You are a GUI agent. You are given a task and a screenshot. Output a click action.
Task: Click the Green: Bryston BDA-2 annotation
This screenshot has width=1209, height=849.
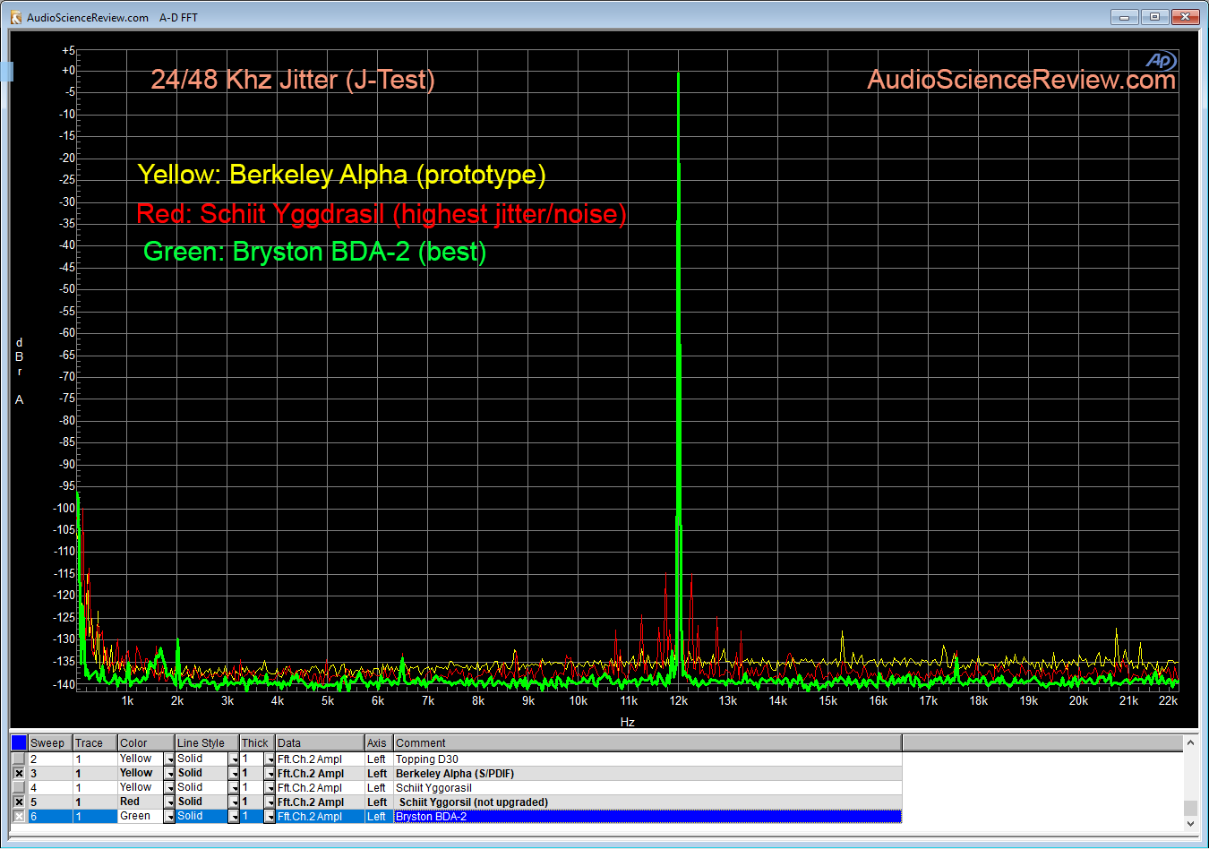tap(314, 252)
